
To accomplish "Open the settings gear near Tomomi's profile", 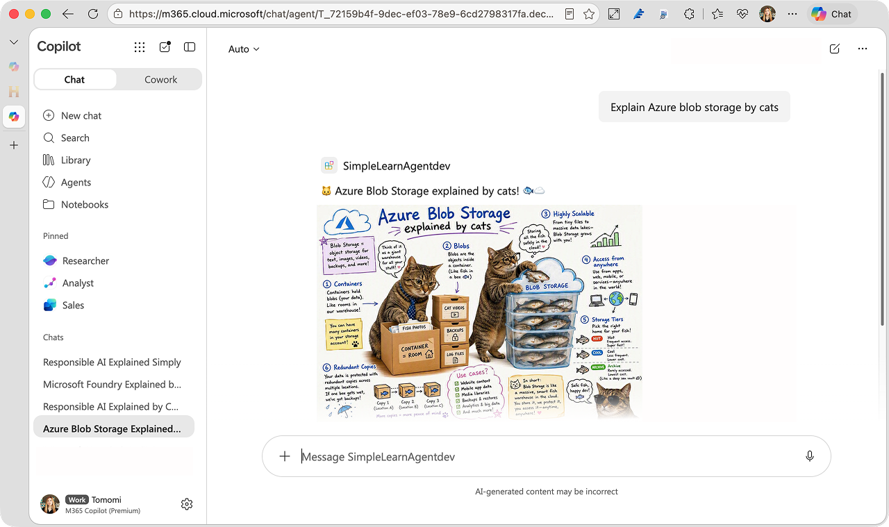I will pyautogui.click(x=187, y=504).
